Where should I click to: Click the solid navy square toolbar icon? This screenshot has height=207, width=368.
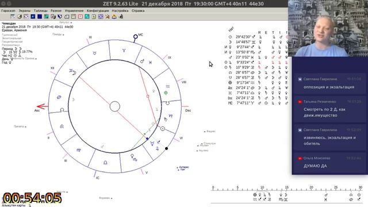coord(40,17)
